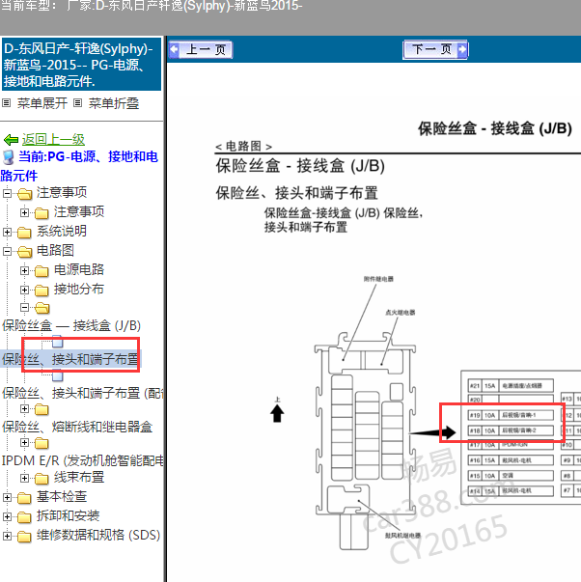Click open folder icon beside 电路图
This screenshot has width=581, height=582.
click(x=24, y=252)
